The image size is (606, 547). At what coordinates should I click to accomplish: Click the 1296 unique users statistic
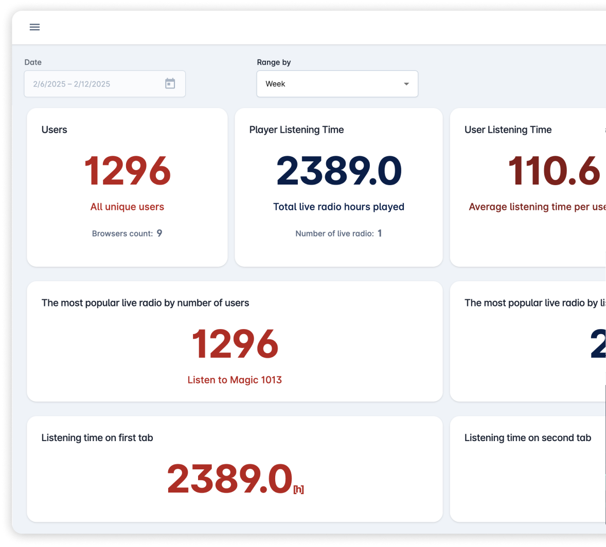(x=127, y=171)
